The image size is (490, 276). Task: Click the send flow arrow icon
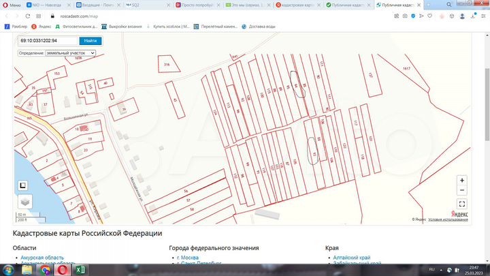[x=421, y=16]
